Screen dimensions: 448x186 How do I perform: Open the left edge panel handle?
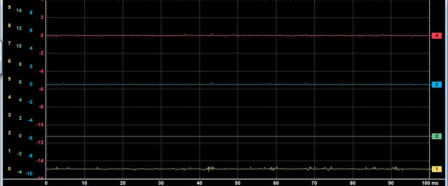click(x=1, y=57)
